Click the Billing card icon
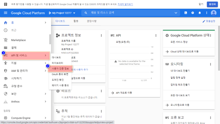 tap(5, 48)
